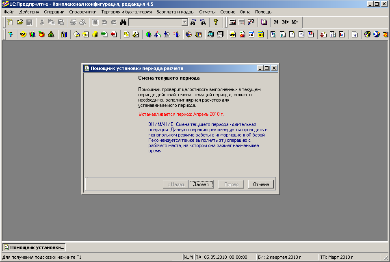
Task: Click the stacked gold coins icon
Action: point(95,35)
